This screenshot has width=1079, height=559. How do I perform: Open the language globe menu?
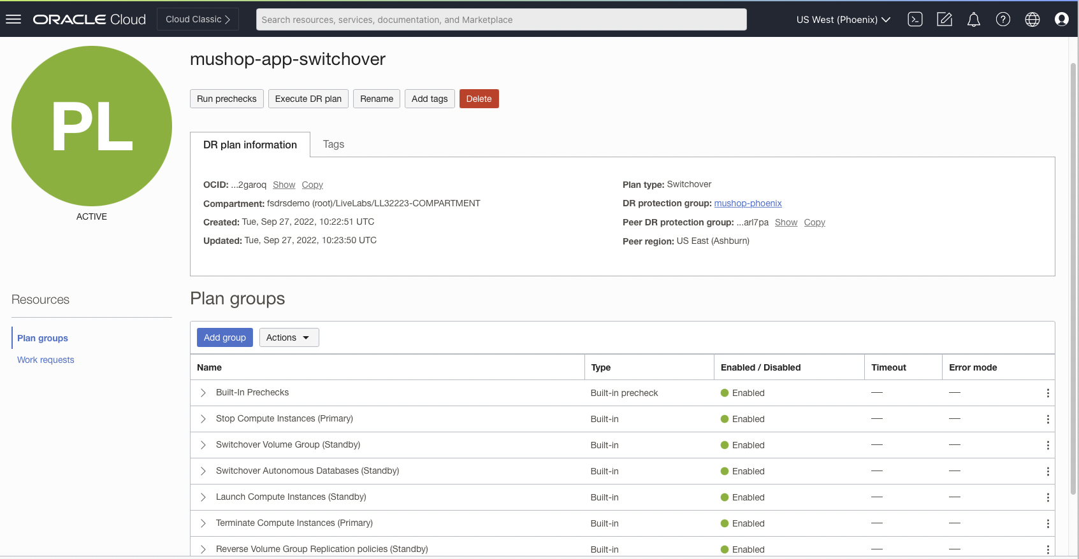[x=1032, y=20]
